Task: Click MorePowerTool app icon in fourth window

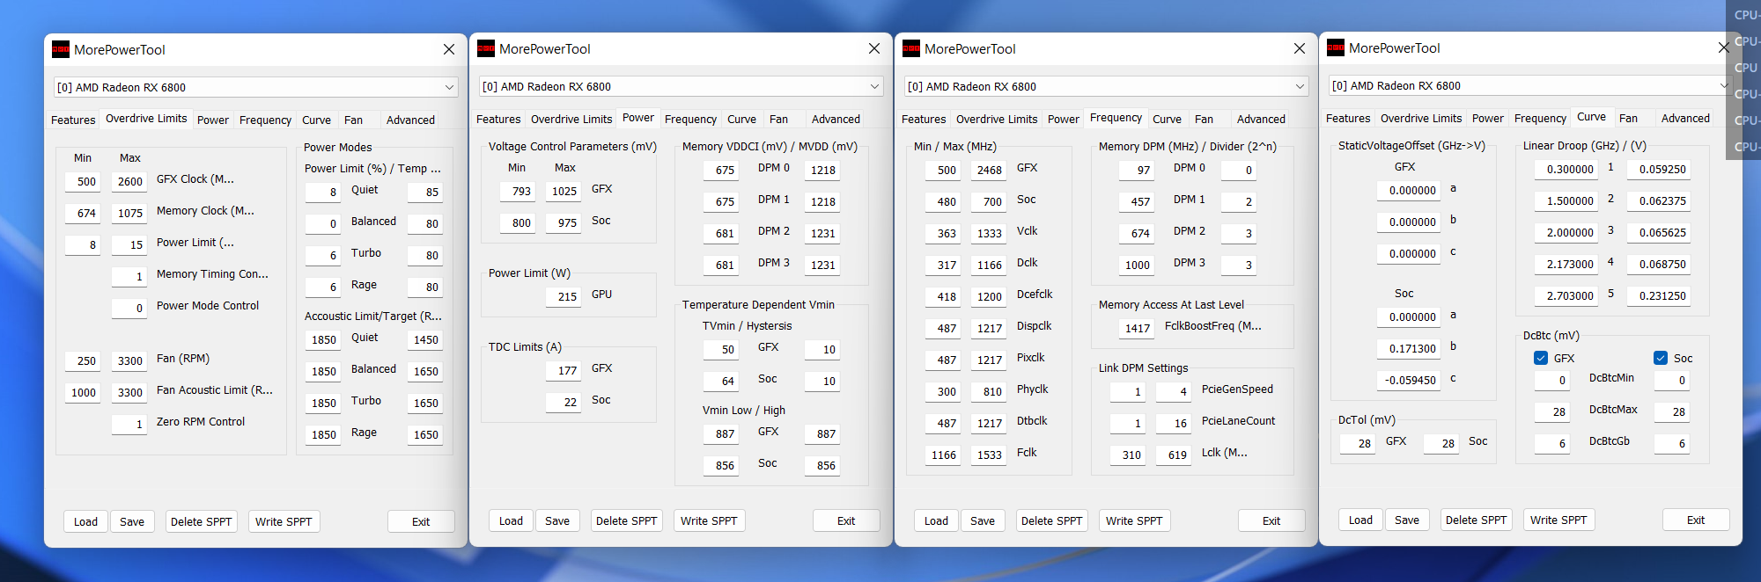Action: click(1336, 48)
